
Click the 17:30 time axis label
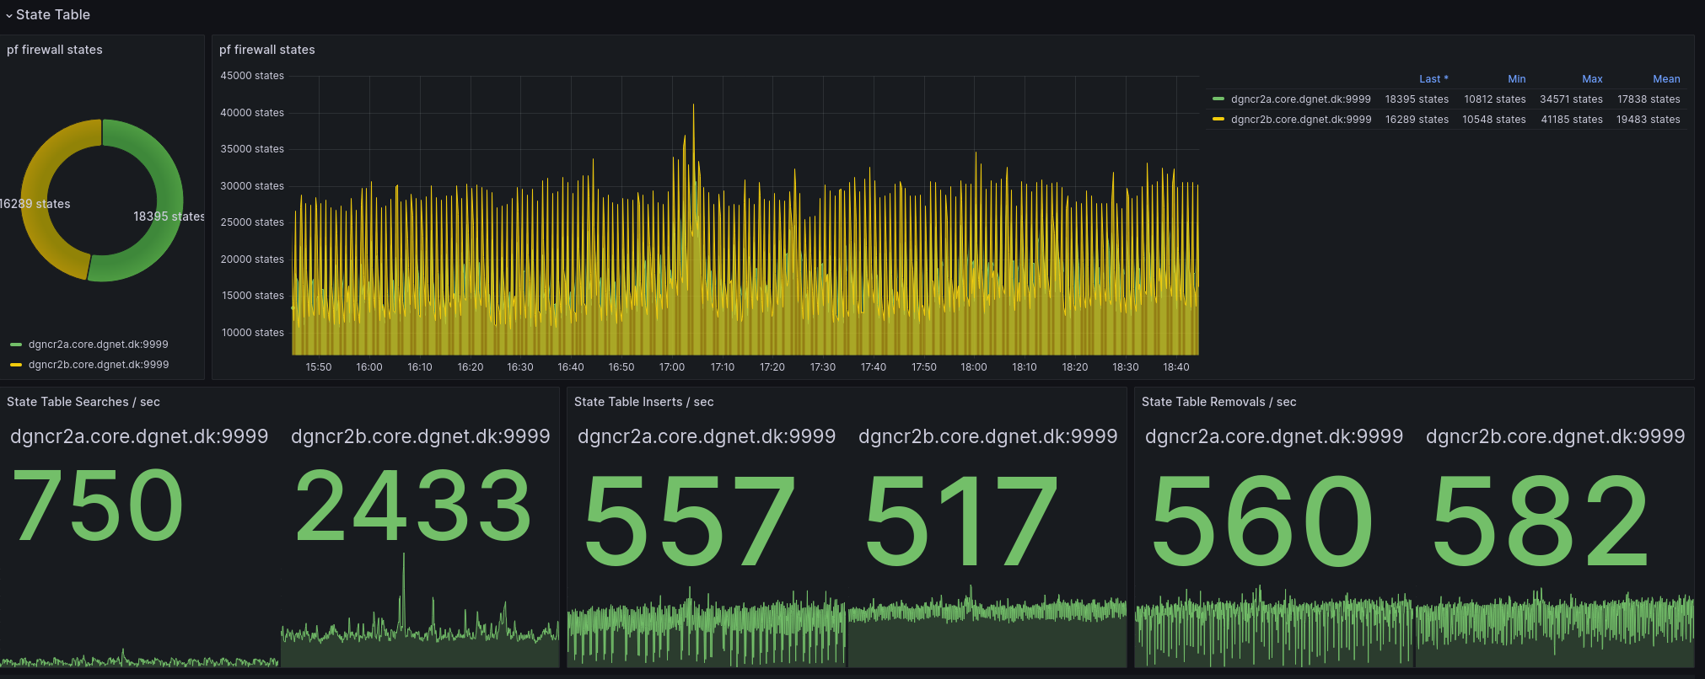[823, 367]
